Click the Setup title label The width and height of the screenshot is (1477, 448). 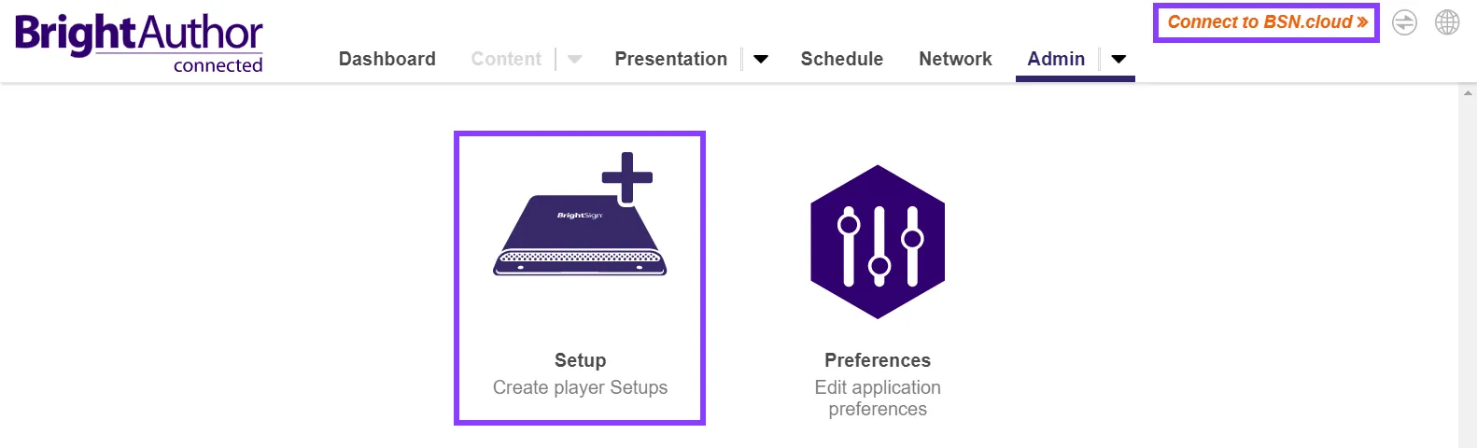click(x=580, y=360)
